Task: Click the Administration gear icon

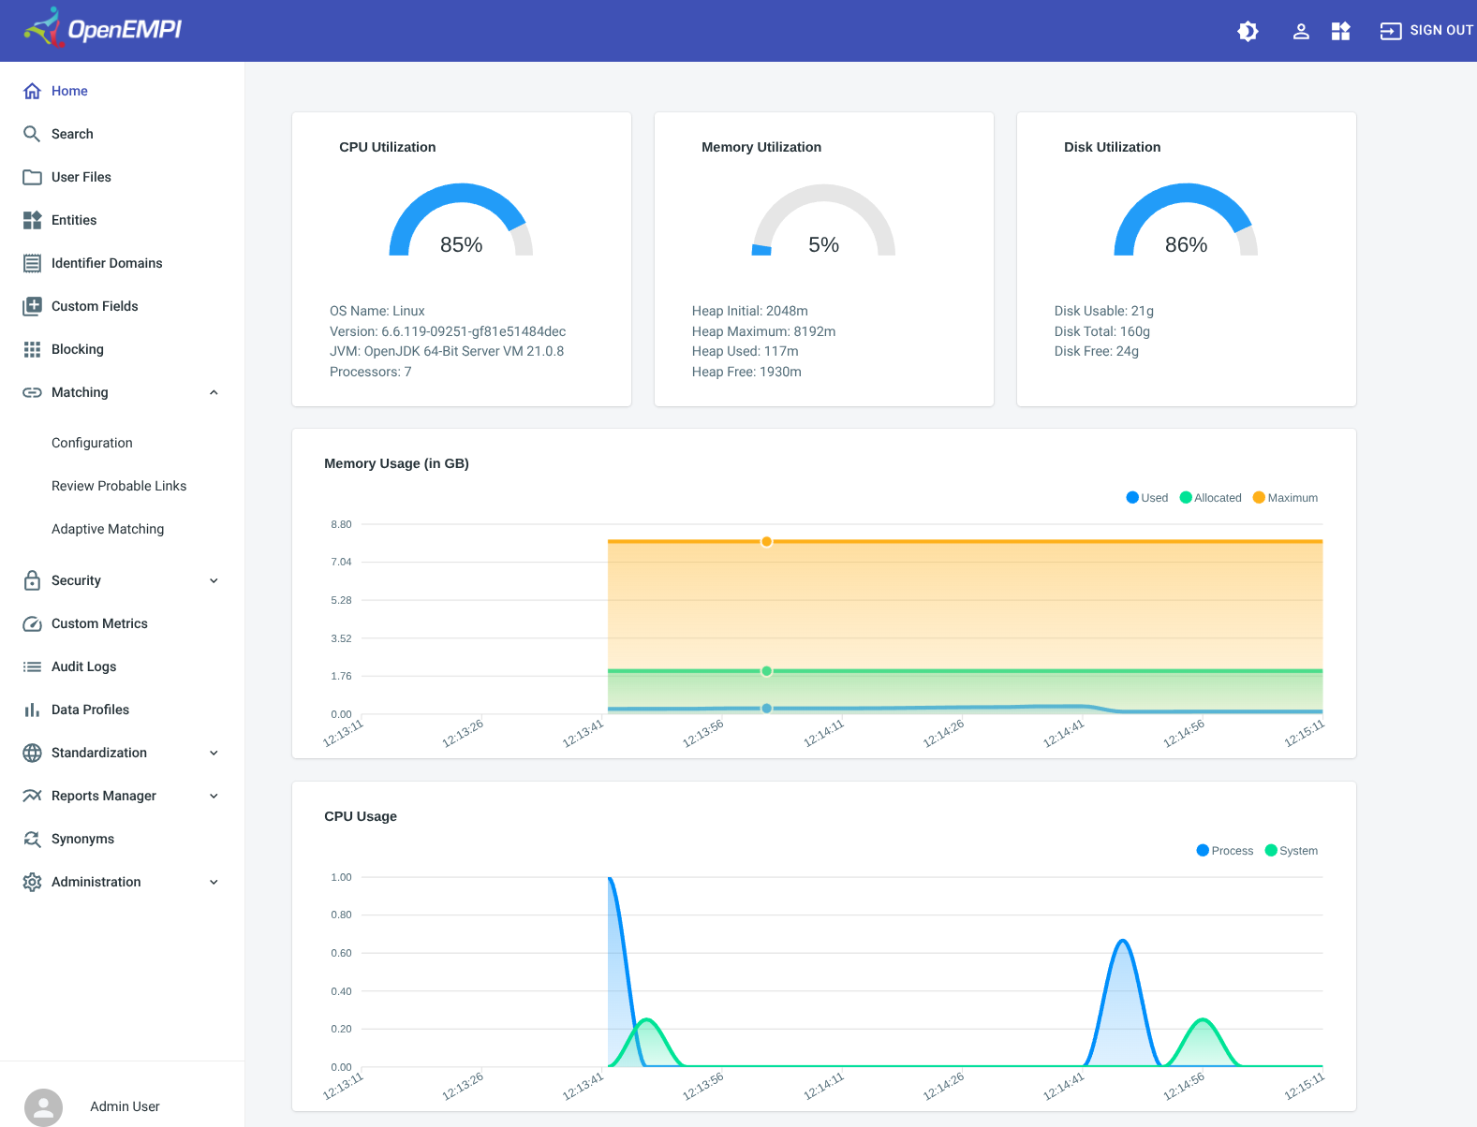Action: tap(32, 882)
